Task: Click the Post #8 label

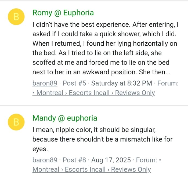Action: 74,160
